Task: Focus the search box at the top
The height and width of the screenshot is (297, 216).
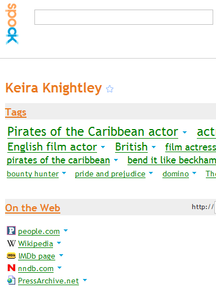Action: tap(124, 17)
